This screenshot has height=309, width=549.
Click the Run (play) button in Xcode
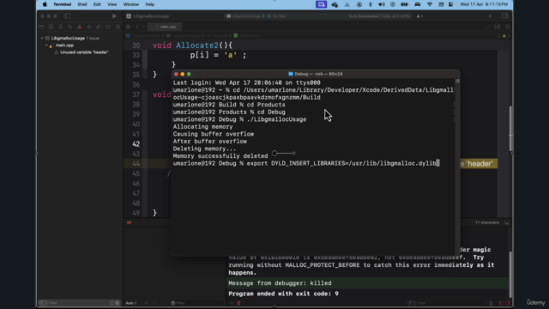point(114,16)
